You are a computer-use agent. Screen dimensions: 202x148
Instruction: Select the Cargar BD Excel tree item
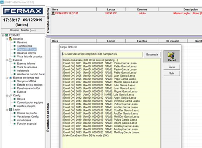point(27,49)
